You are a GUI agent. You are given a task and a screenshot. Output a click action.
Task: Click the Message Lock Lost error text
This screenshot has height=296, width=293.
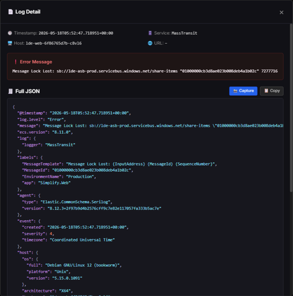pos(145,71)
